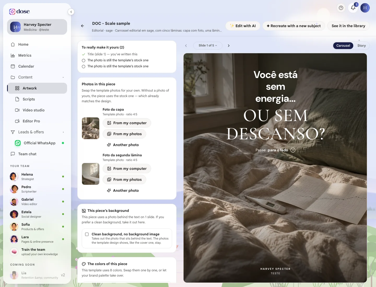Go to the previous slide arrow

click(x=186, y=46)
